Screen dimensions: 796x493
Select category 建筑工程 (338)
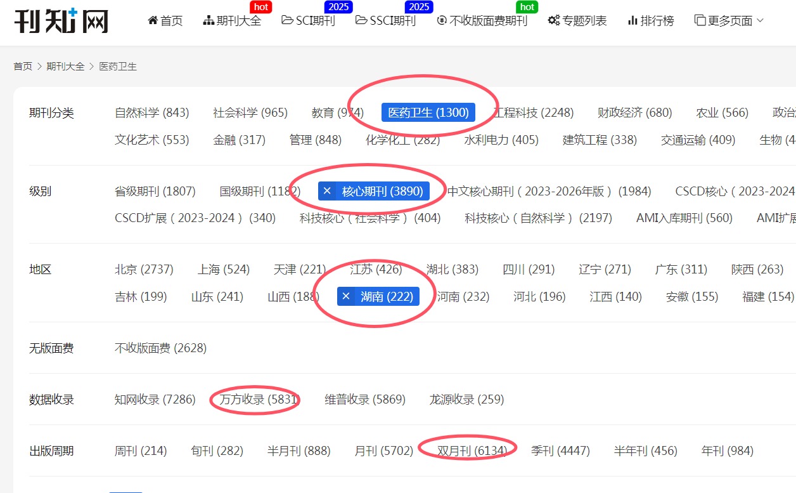point(600,140)
